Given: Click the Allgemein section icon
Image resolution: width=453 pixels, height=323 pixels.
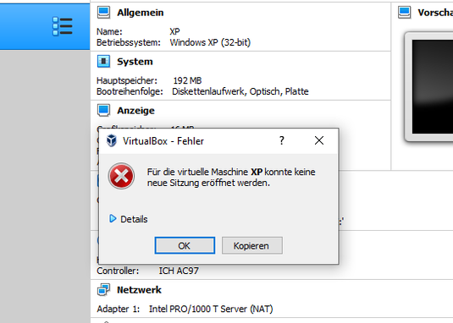Looking at the screenshot, I should 103,13.
